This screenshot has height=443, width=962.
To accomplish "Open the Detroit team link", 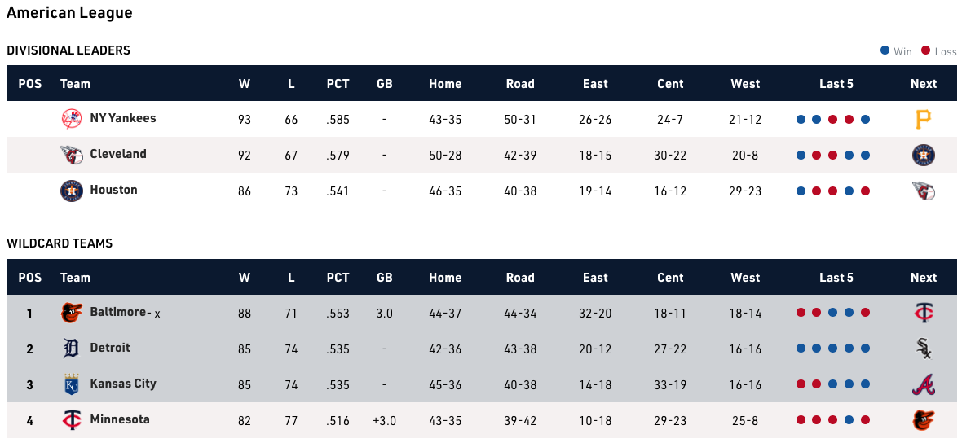I will [x=110, y=348].
